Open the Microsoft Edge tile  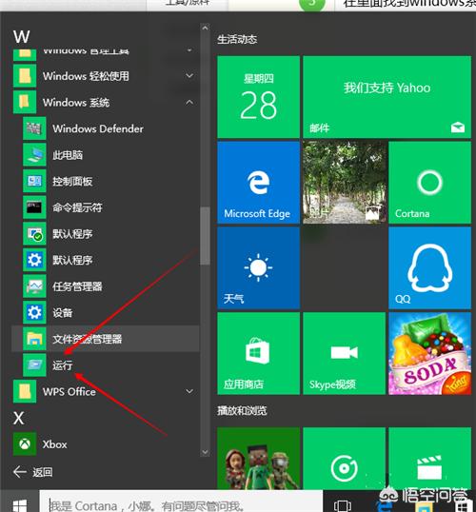(x=258, y=183)
